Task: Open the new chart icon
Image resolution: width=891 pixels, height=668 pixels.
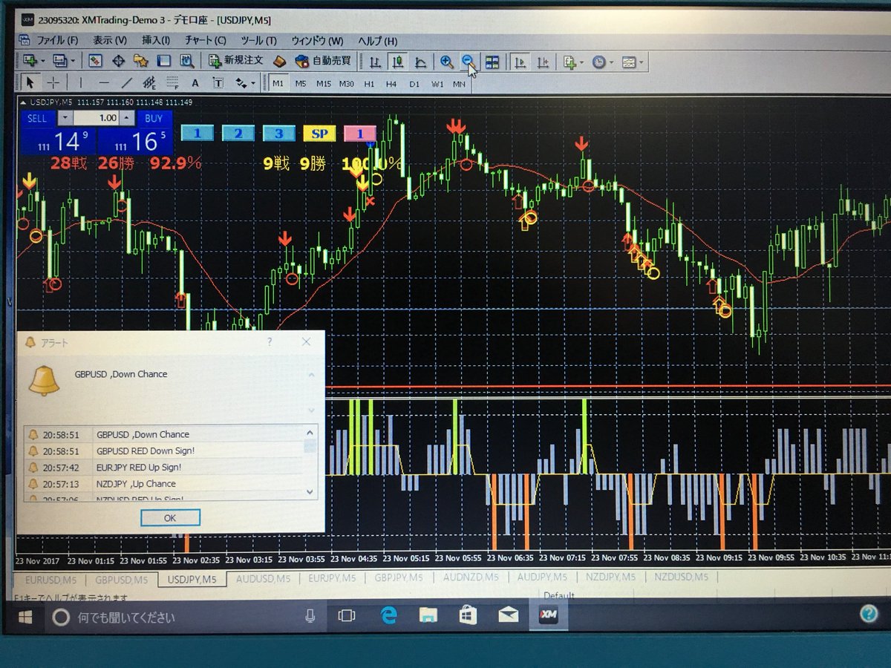Action: 30,61
